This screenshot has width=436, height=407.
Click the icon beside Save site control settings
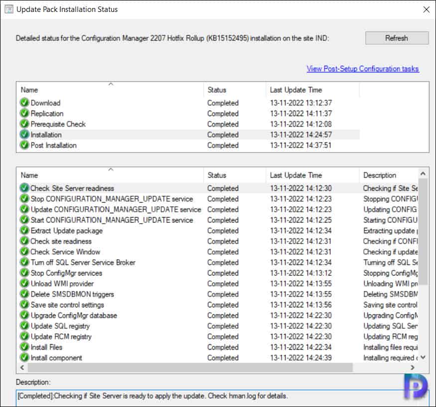[24, 304]
